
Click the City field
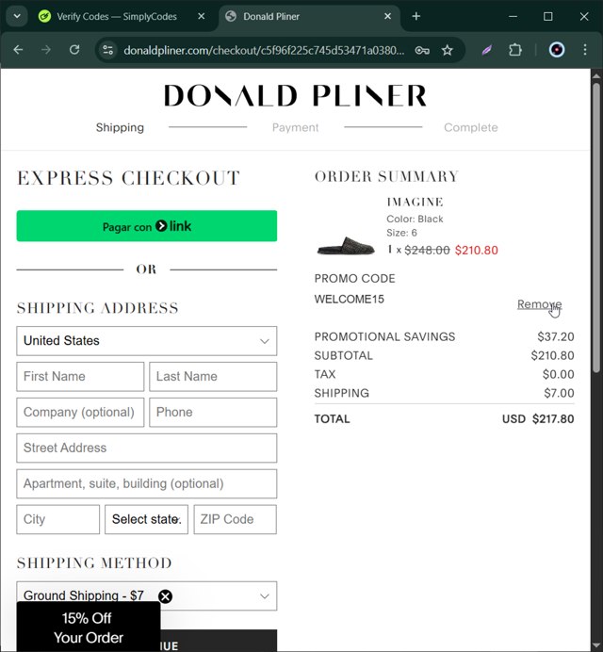pyautogui.click(x=58, y=519)
